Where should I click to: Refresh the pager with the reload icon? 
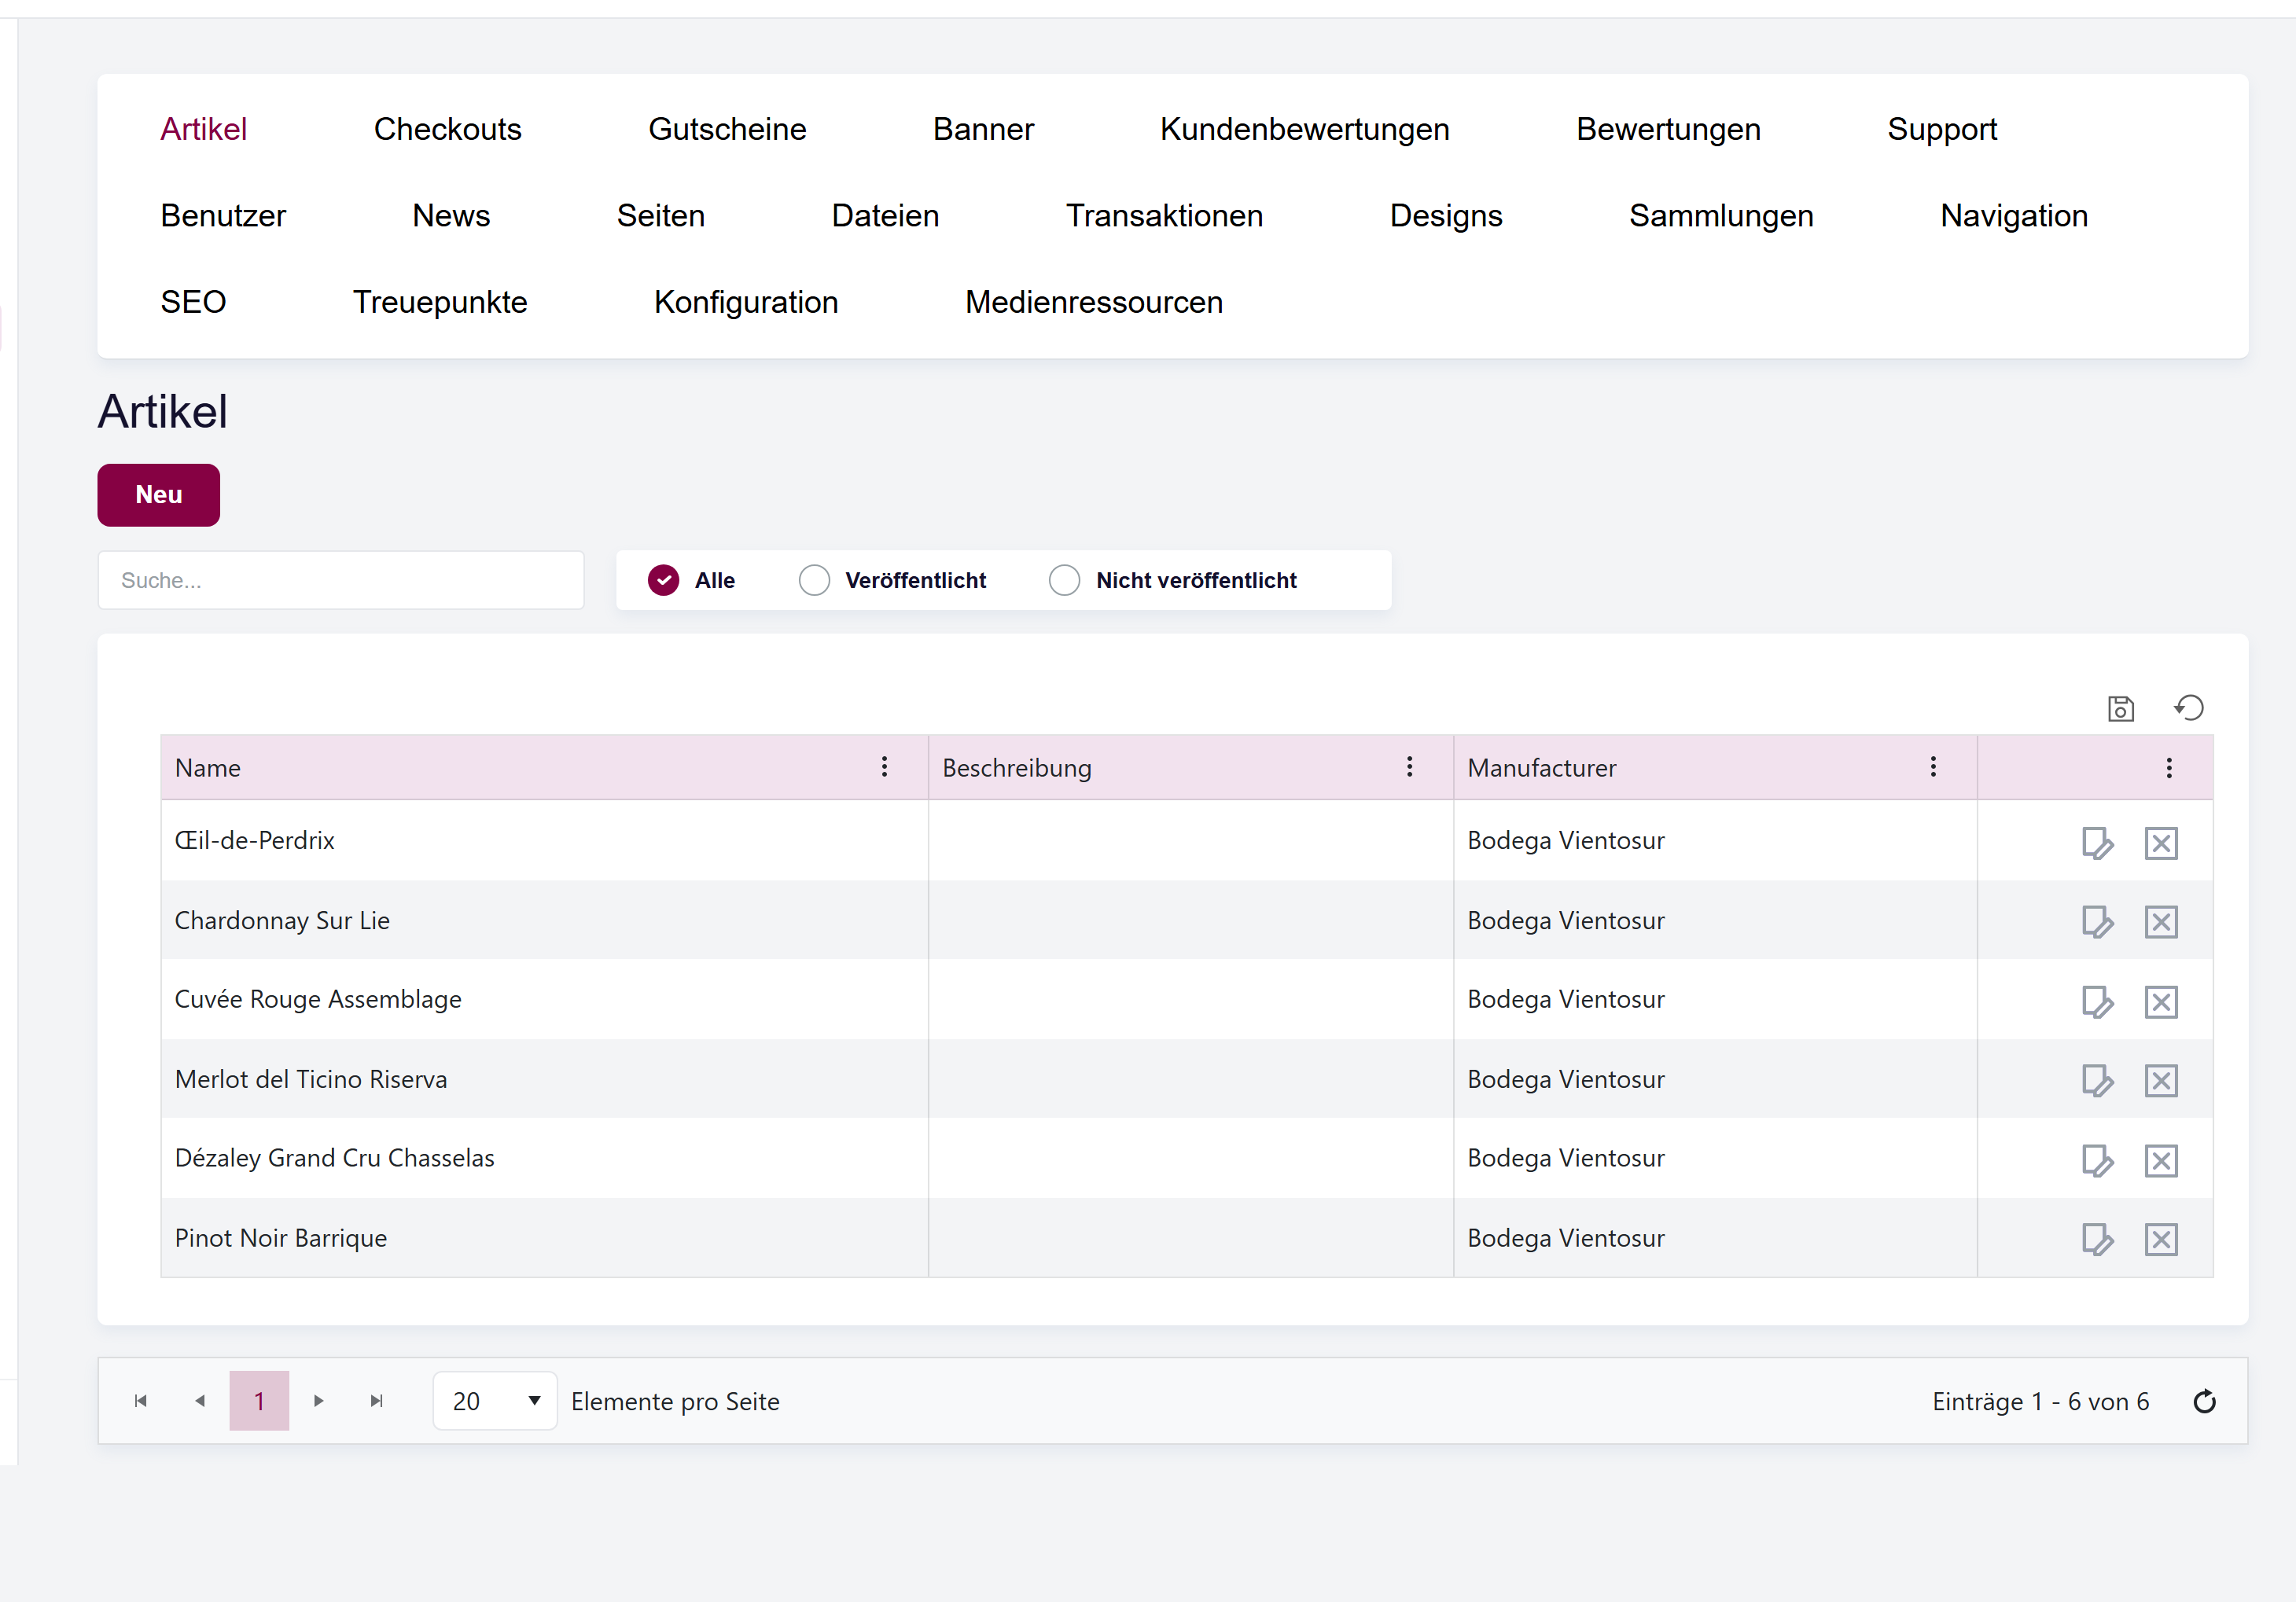click(2204, 1401)
